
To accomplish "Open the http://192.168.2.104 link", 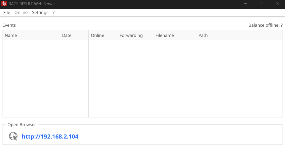I will point(50,136).
